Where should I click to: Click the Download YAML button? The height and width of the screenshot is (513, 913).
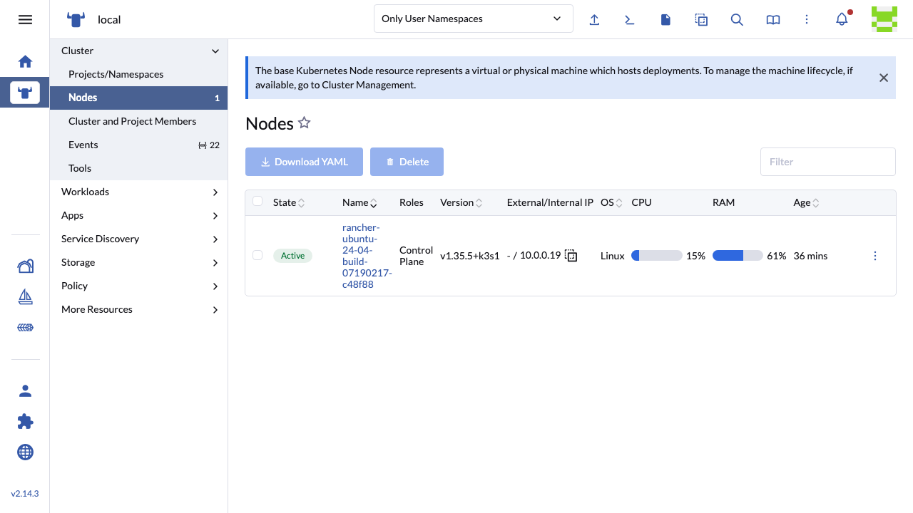pos(304,162)
